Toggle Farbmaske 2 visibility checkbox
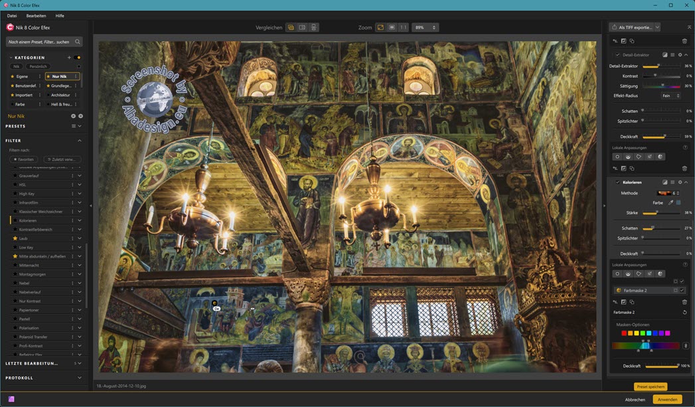 (682, 290)
